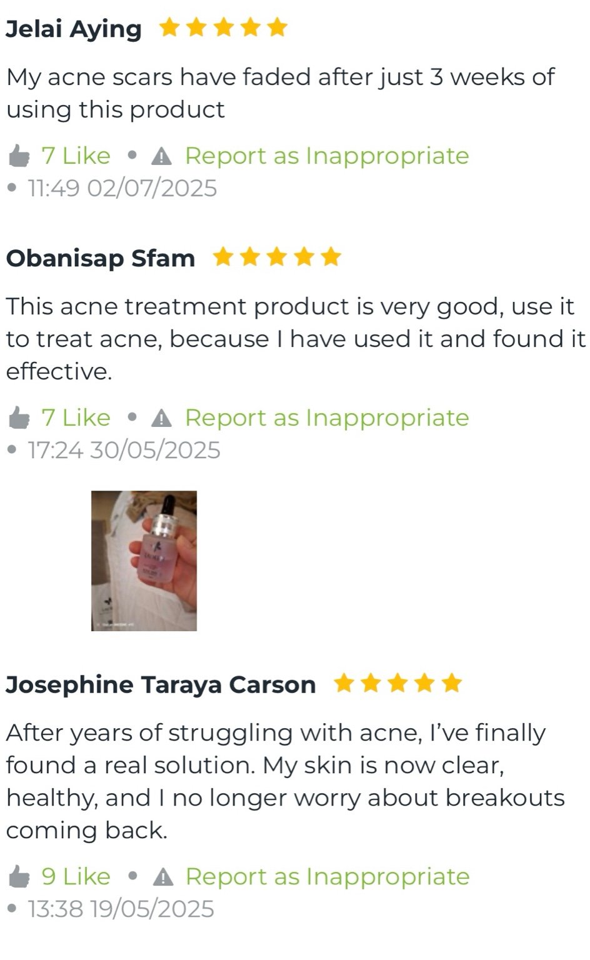Click warning triangle icon on Jelai Aying's review
Screen dimensions: 590x960
[x=162, y=156]
